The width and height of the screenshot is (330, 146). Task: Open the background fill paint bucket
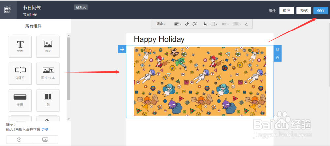(x=205, y=24)
